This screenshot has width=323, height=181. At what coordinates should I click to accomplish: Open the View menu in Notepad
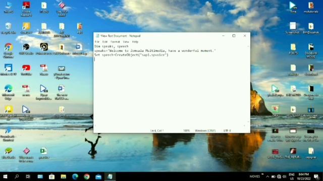(126, 42)
